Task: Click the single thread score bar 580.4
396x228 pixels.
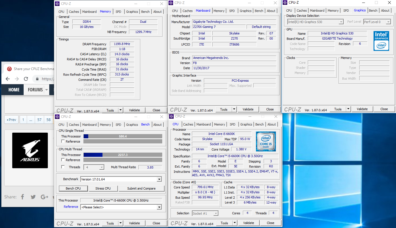Action: [x=123, y=136]
